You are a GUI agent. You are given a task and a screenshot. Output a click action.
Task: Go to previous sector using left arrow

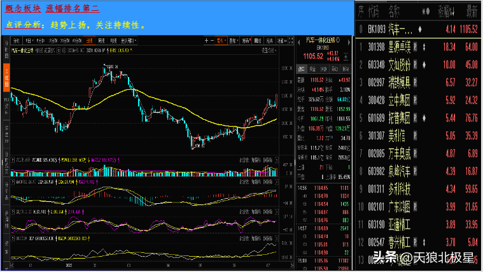[x=299, y=43]
